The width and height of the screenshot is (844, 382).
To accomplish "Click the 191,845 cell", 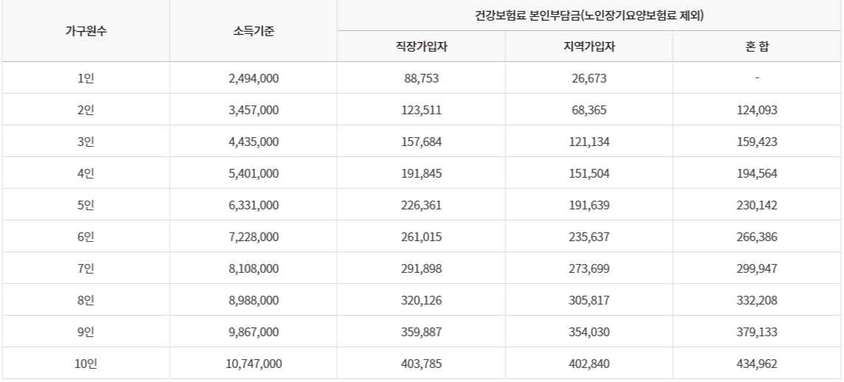I will click(421, 174).
